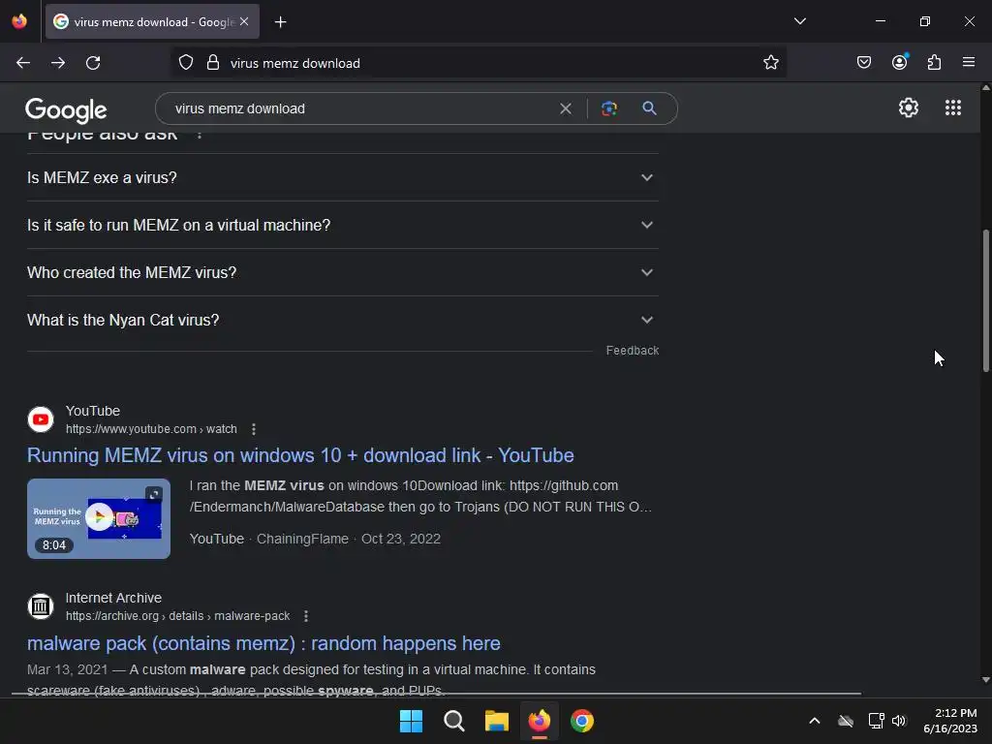Clear the Google search box text

566,108
